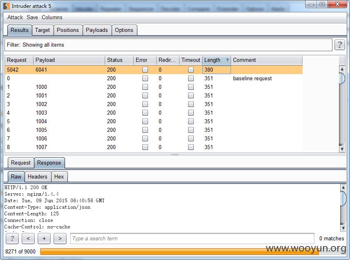Open the Columns menu
Image resolution: width=350 pixels, height=260 pixels.
coord(52,18)
